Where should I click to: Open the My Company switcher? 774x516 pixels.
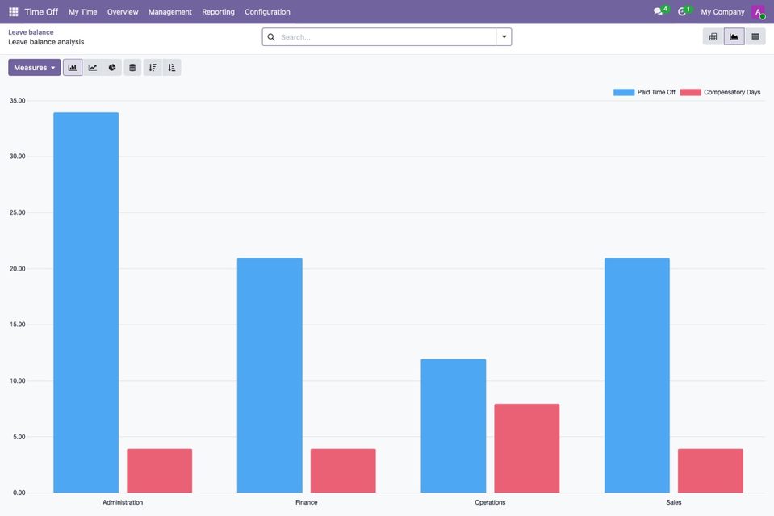coord(722,12)
